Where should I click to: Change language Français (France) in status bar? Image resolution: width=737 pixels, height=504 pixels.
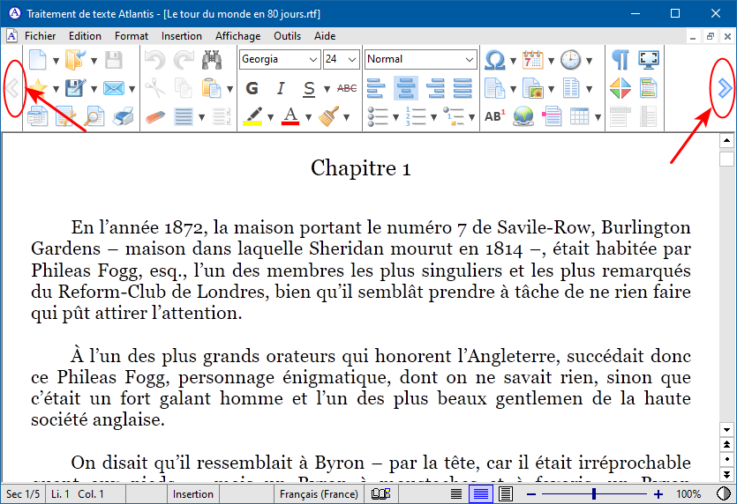pos(319,494)
